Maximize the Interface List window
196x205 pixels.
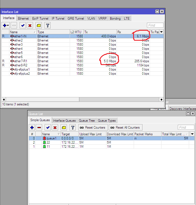[157, 12]
